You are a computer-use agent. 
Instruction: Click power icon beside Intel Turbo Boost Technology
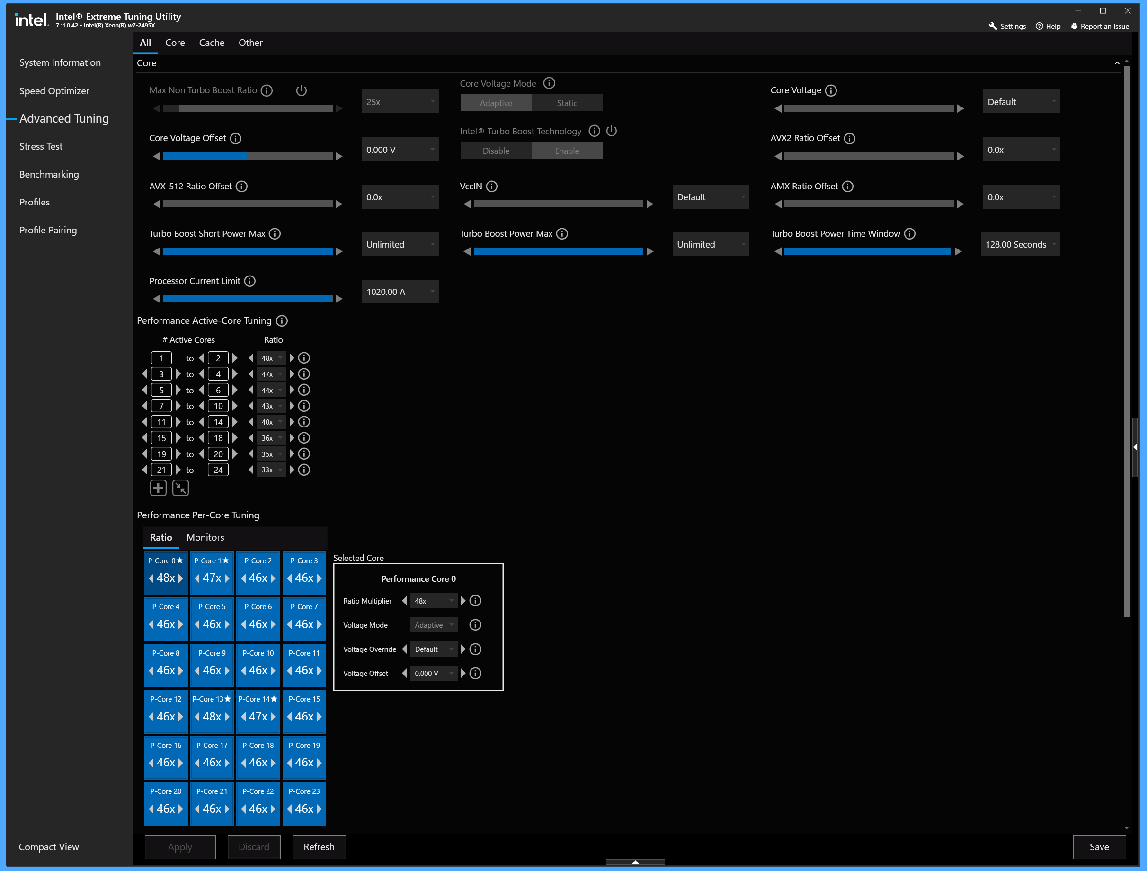click(x=611, y=131)
